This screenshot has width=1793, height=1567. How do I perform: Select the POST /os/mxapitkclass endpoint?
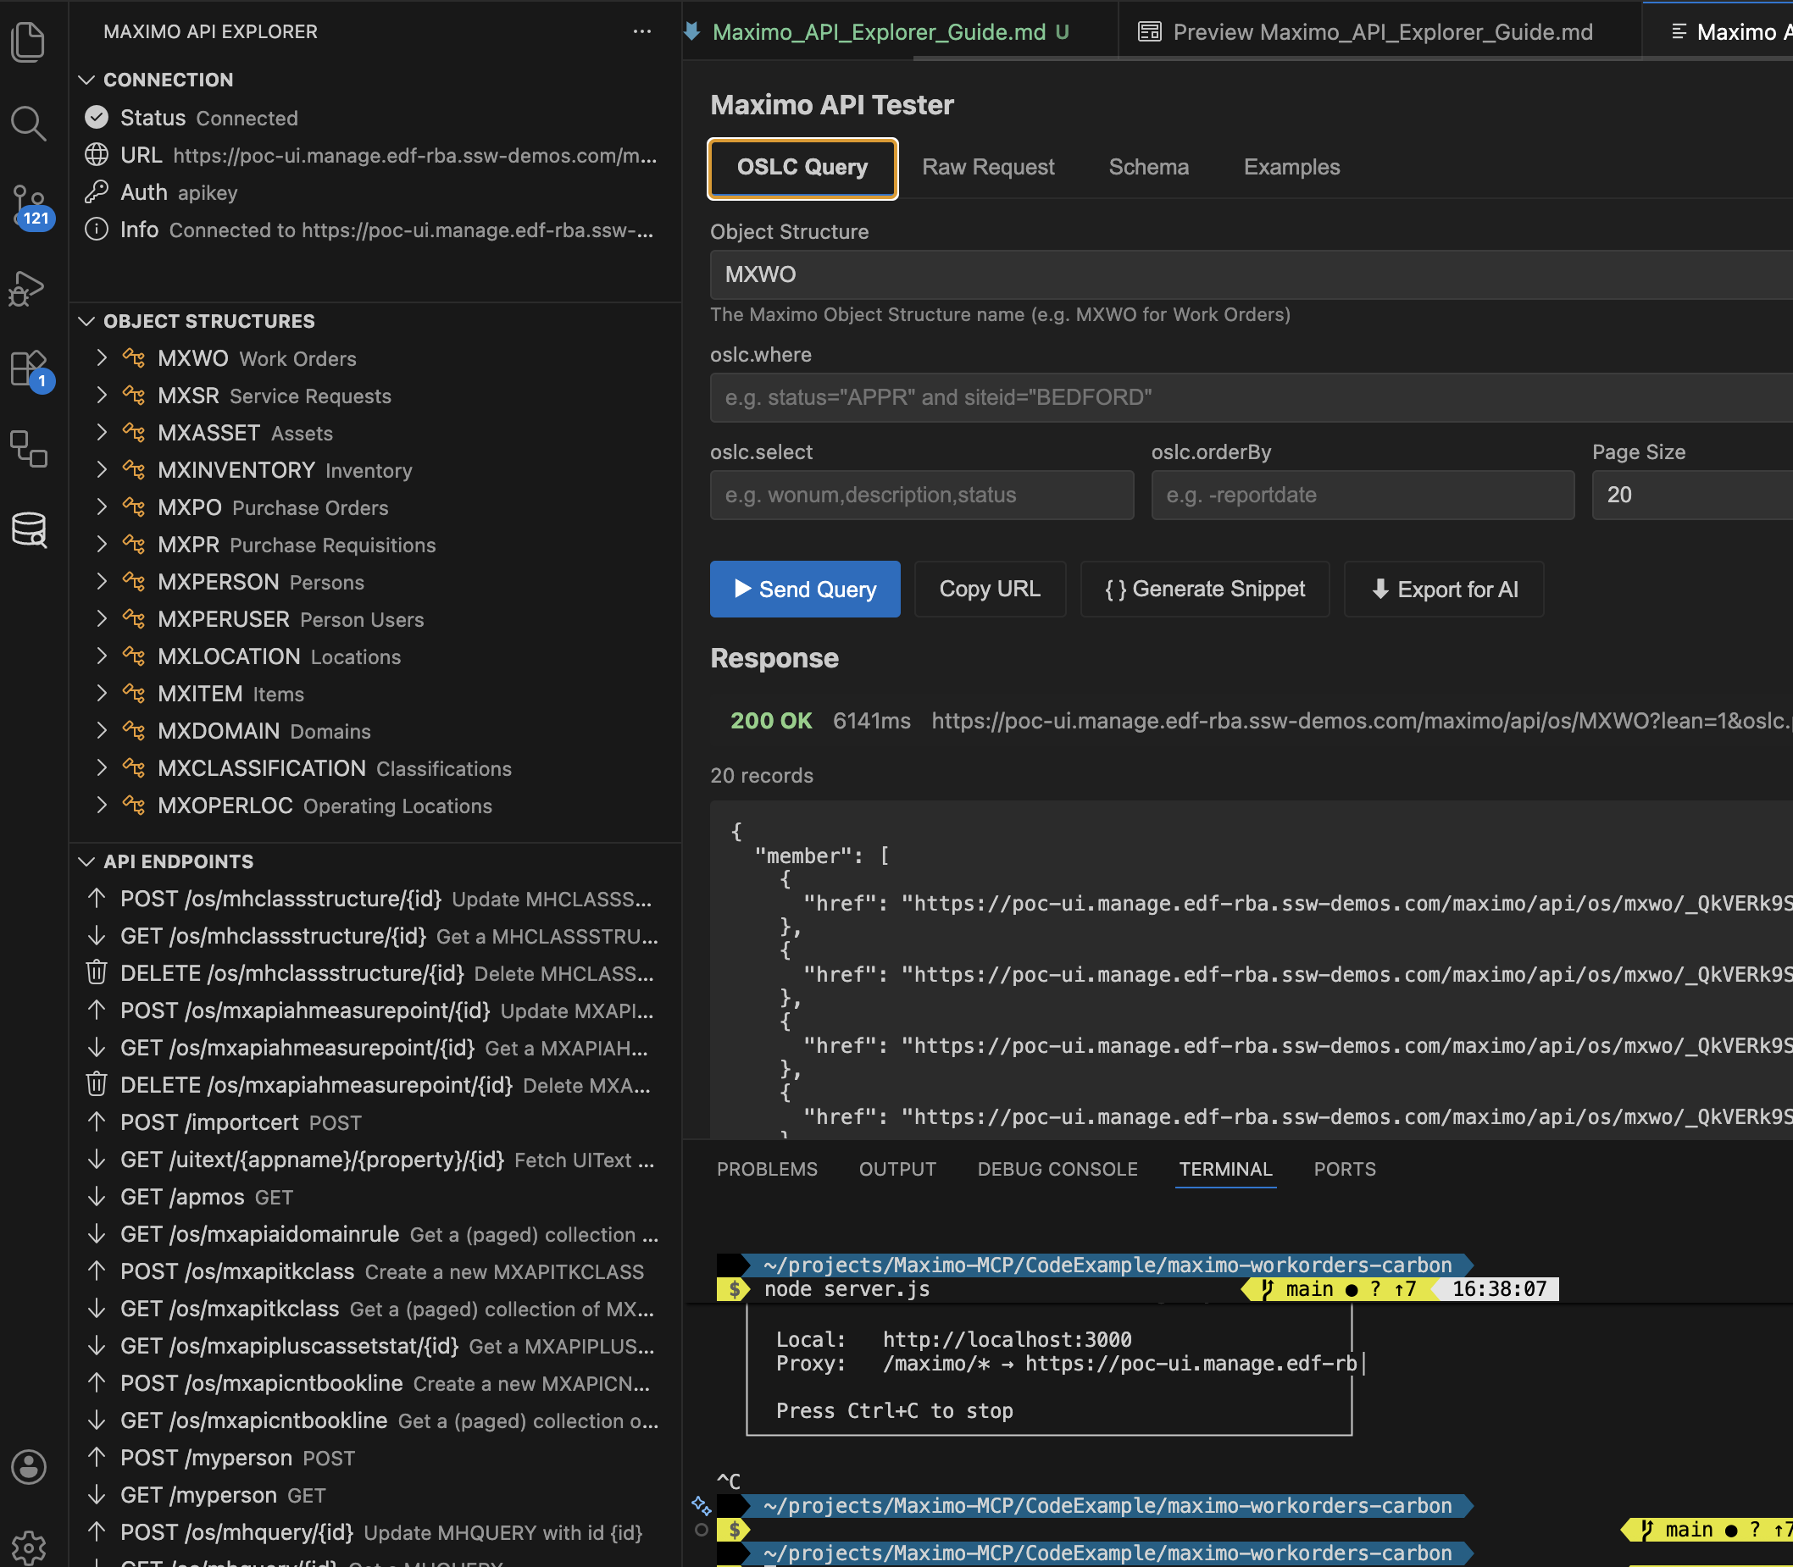pos(376,1271)
